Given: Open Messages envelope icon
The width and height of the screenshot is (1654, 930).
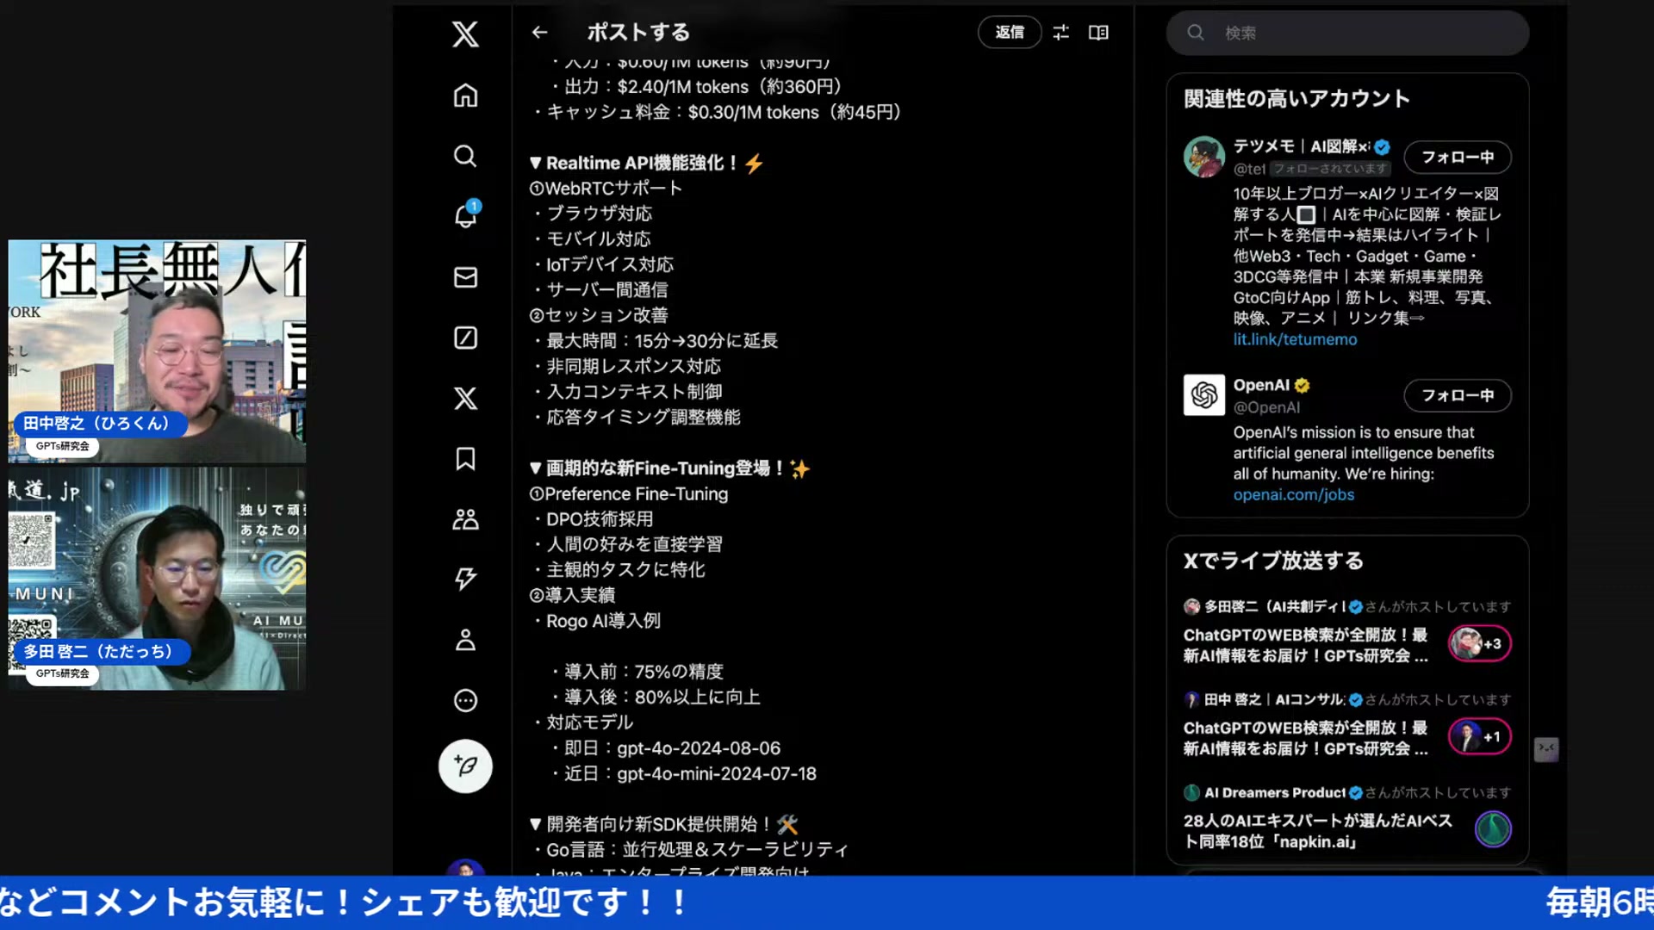Looking at the screenshot, I should tap(465, 277).
